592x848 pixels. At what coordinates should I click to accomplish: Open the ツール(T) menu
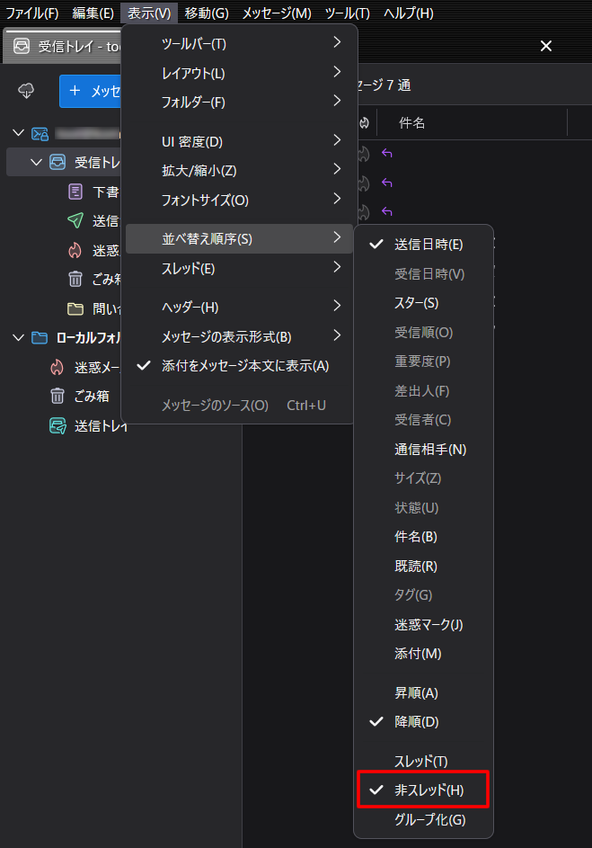click(347, 13)
